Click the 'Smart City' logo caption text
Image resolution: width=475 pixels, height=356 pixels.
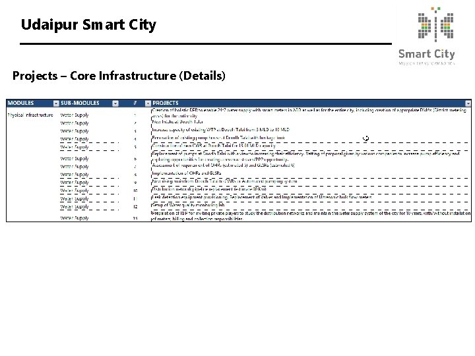coord(427,54)
